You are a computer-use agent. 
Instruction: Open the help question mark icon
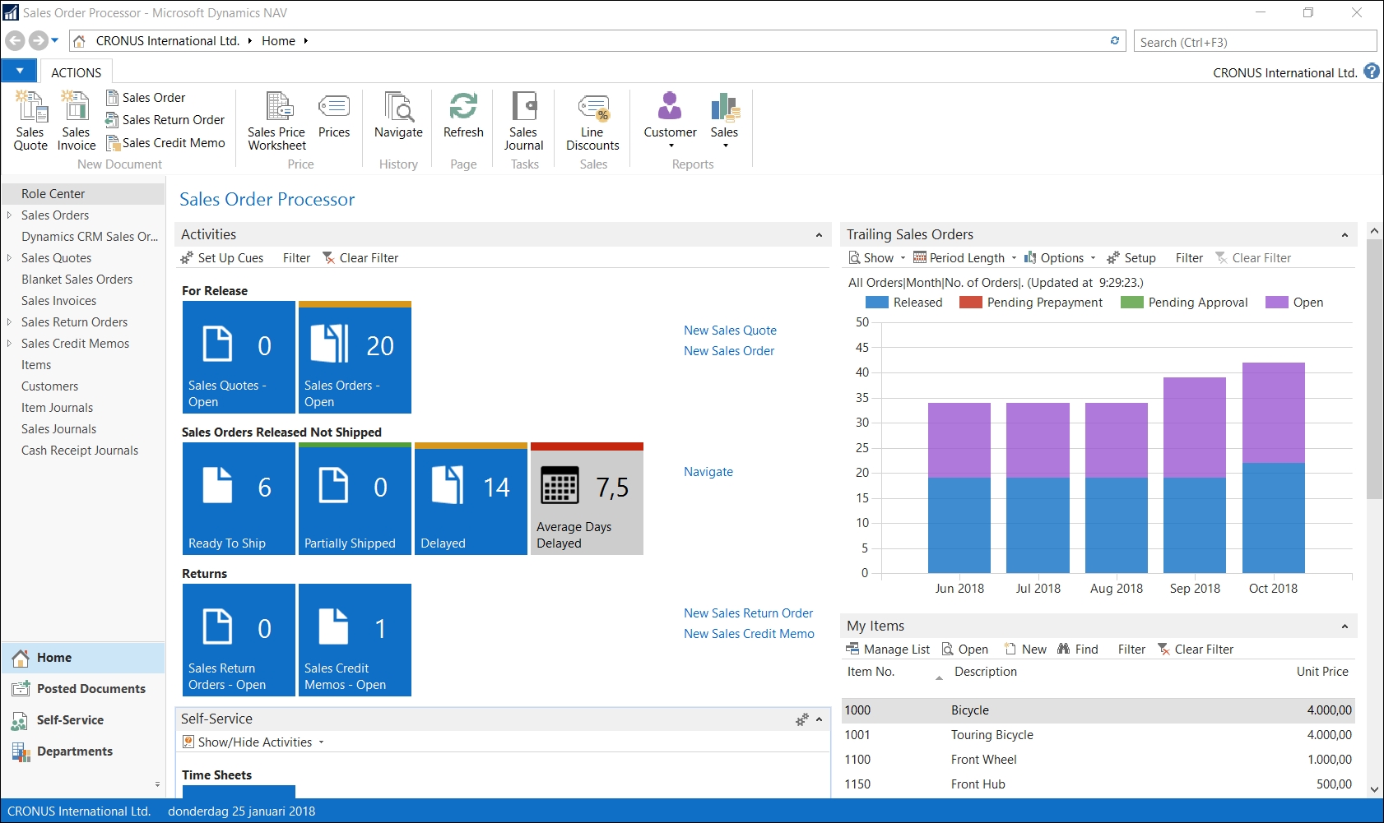click(1372, 72)
